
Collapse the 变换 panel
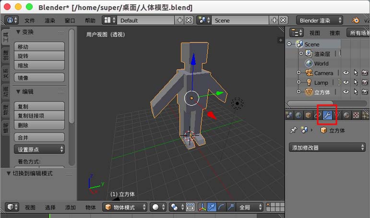pyautogui.click(x=18, y=32)
